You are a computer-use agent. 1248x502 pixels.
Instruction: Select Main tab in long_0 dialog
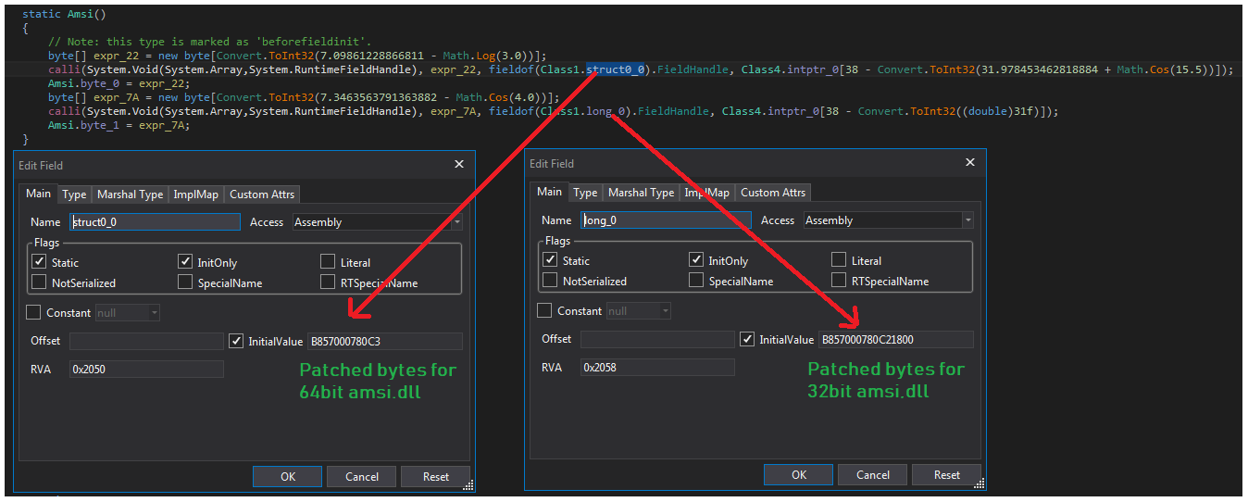coord(549,192)
